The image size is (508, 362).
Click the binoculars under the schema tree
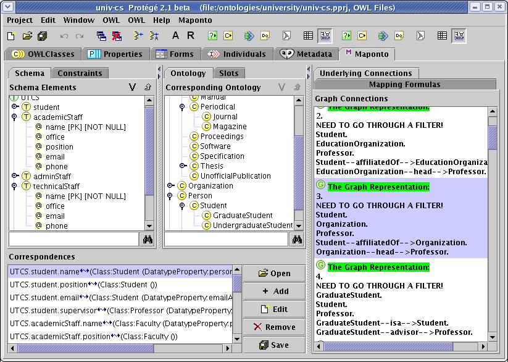tap(148, 240)
